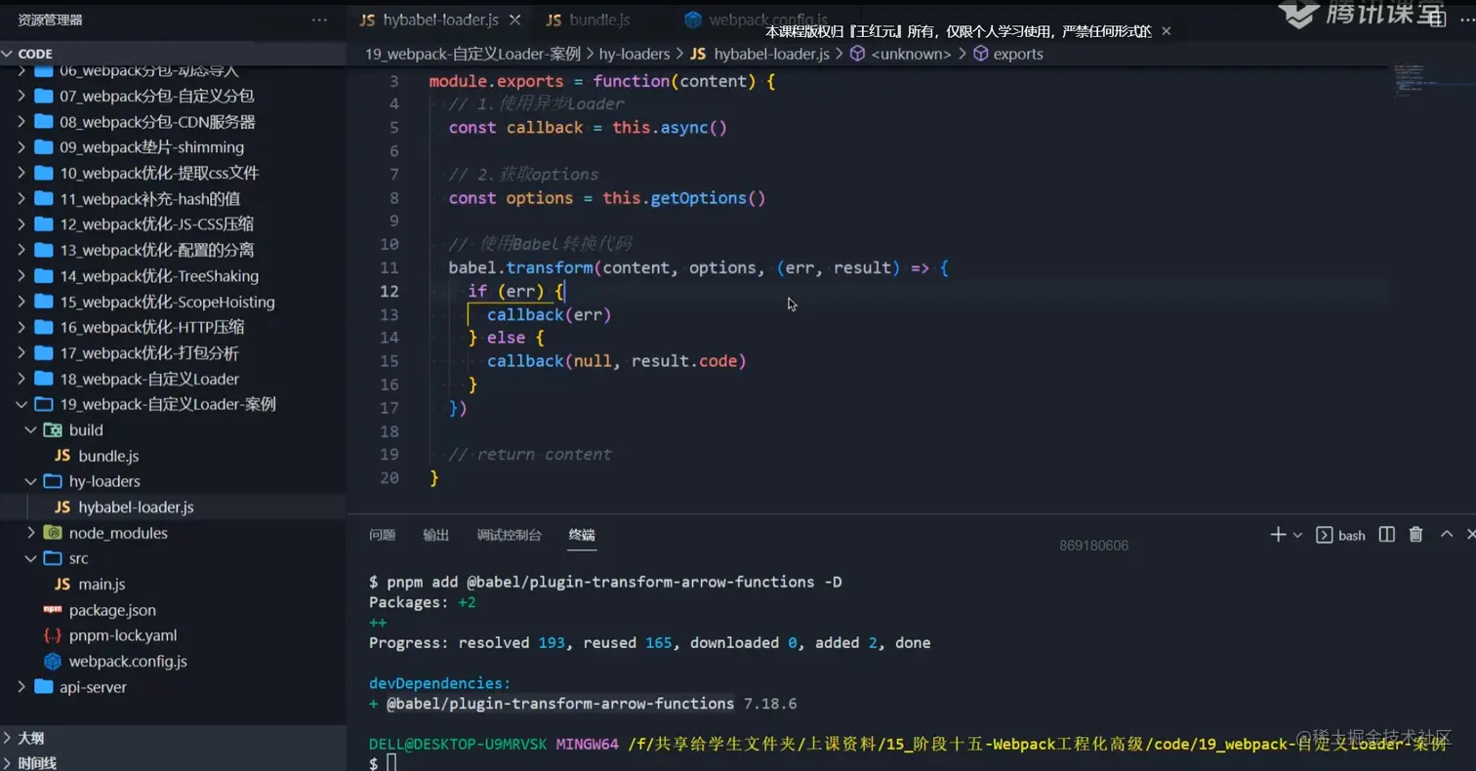
Task: Click the JS icon in bundle.js tab
Action: click(553, 20)
